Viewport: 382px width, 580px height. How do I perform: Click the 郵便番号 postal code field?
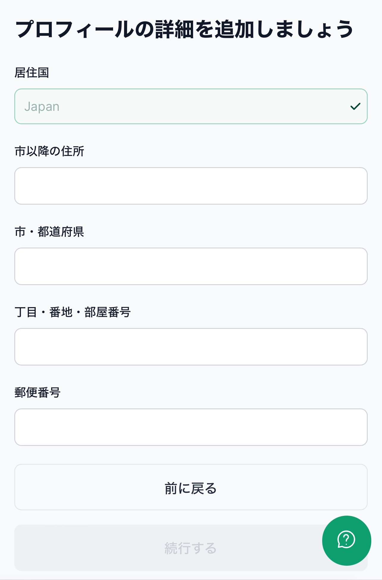pos(191,427)
